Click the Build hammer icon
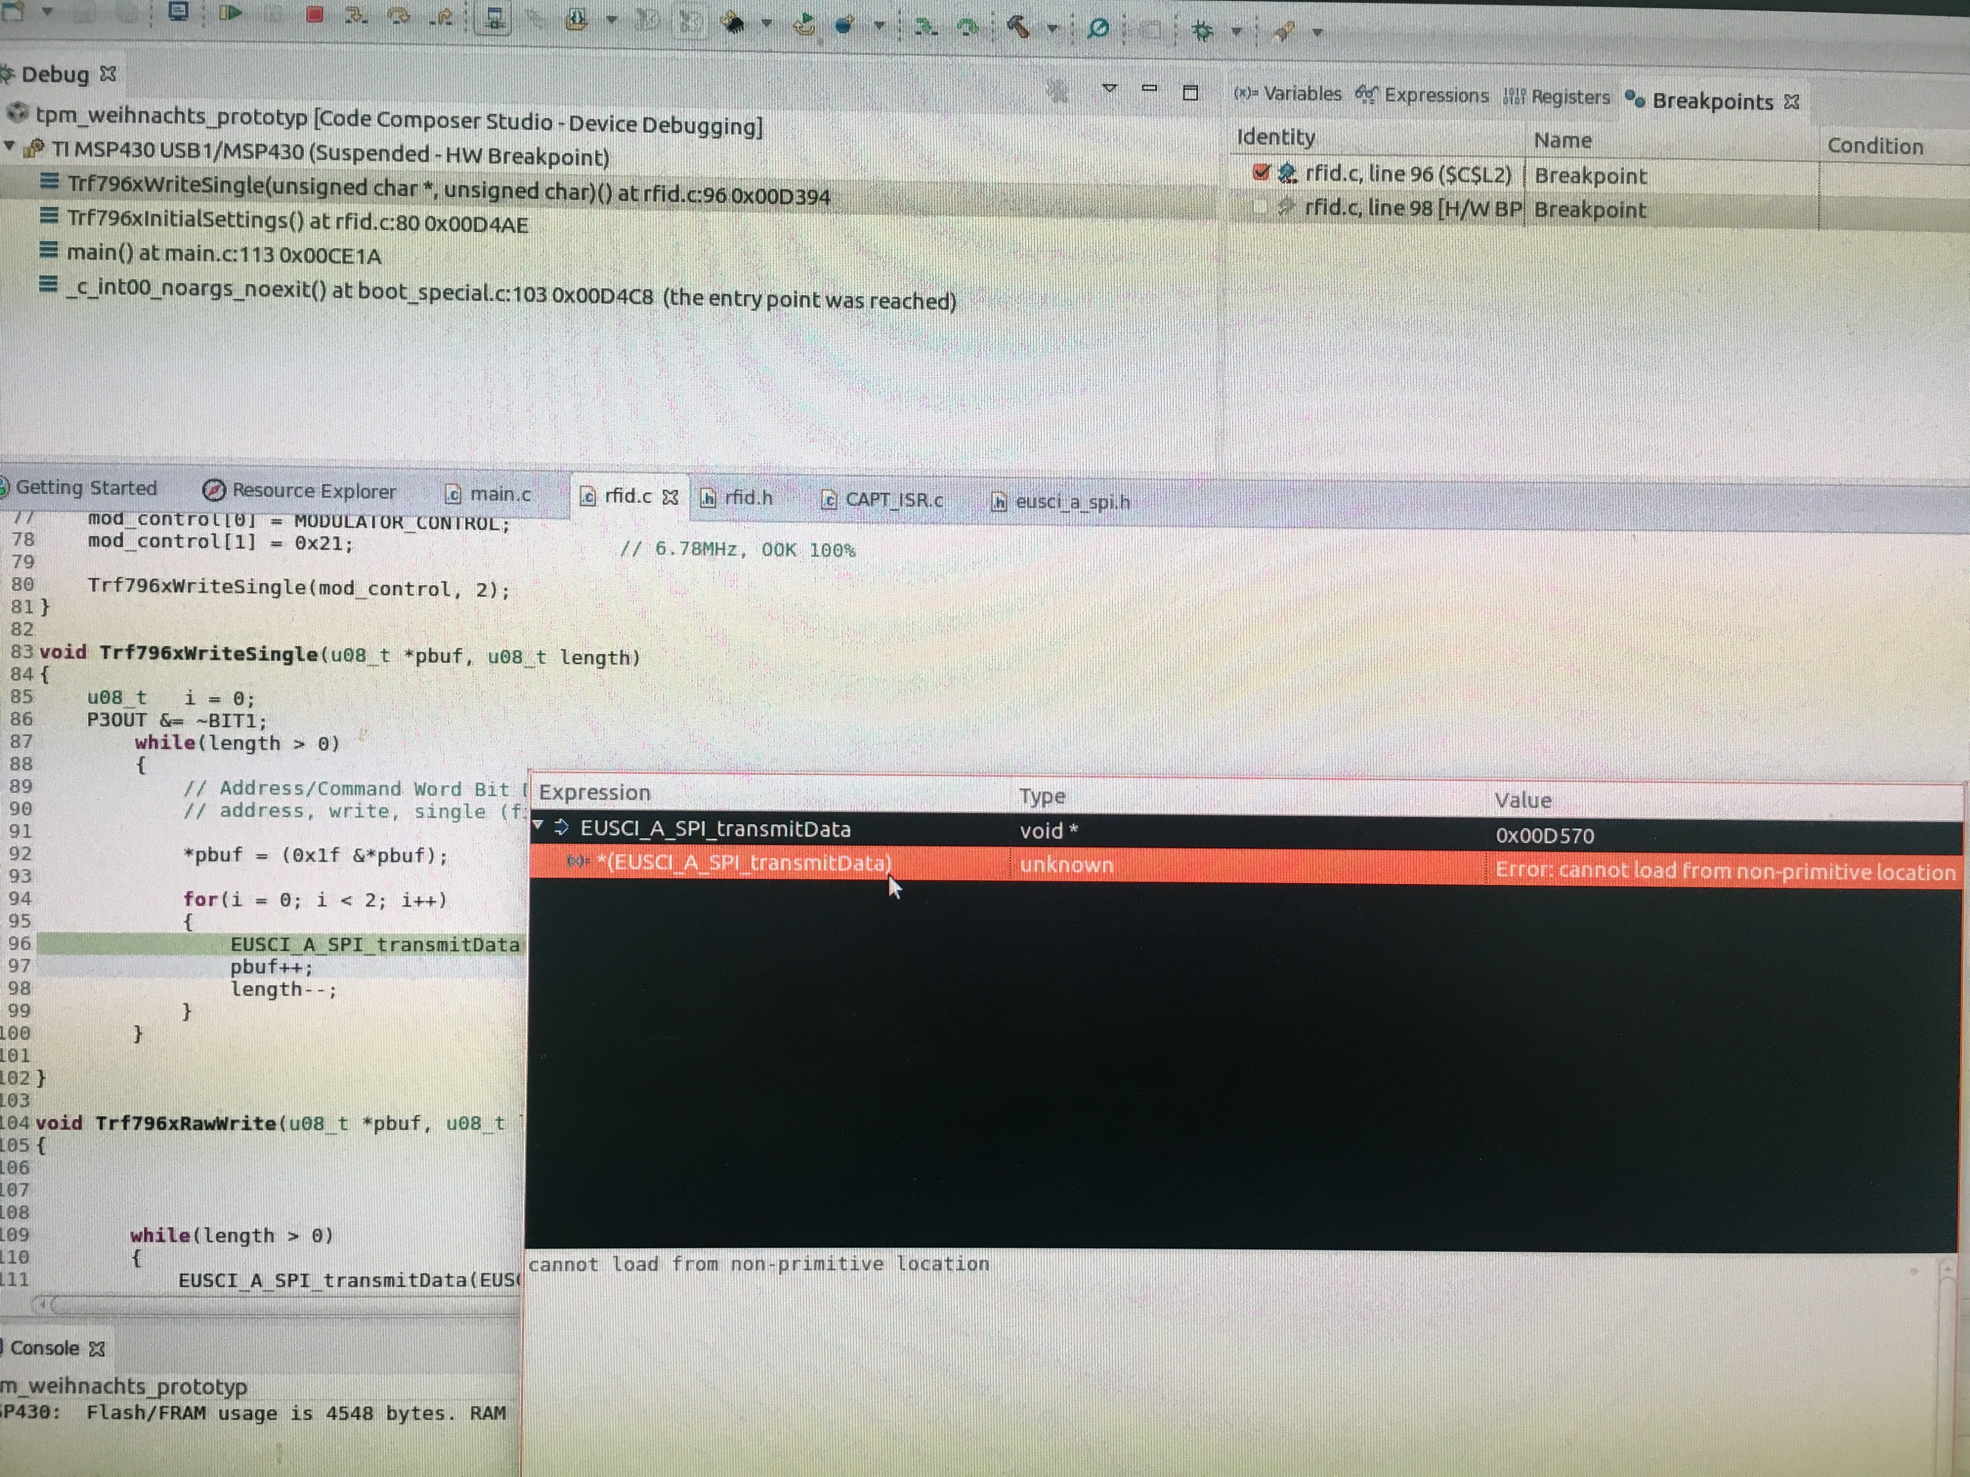Image resolution: width=1970 pixels, height=1477 pixels. [1018, 28]
